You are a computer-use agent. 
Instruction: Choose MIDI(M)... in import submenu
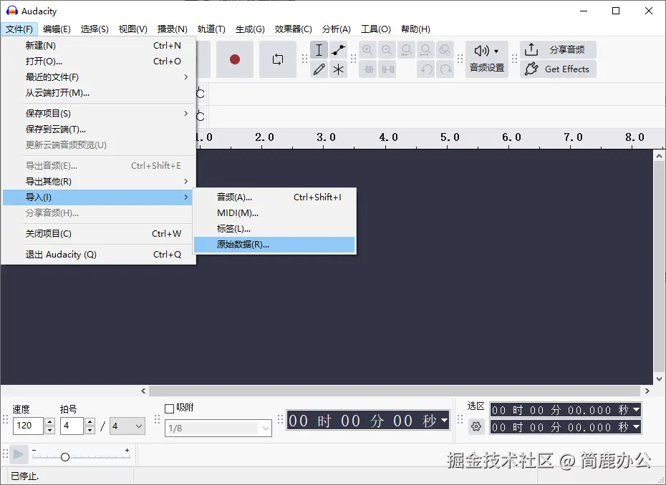coord(274,212)
